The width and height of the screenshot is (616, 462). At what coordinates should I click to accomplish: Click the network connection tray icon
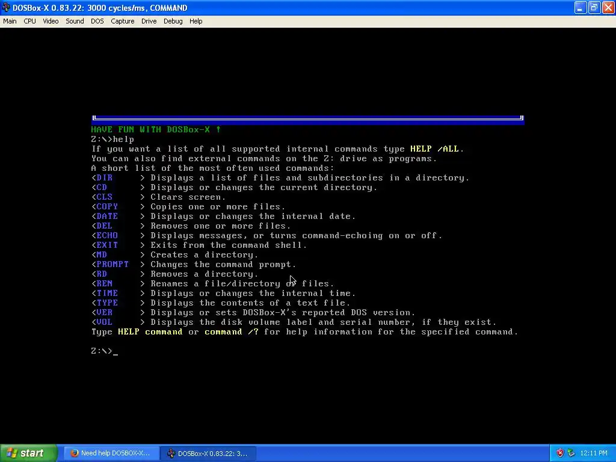coord(571,453)
